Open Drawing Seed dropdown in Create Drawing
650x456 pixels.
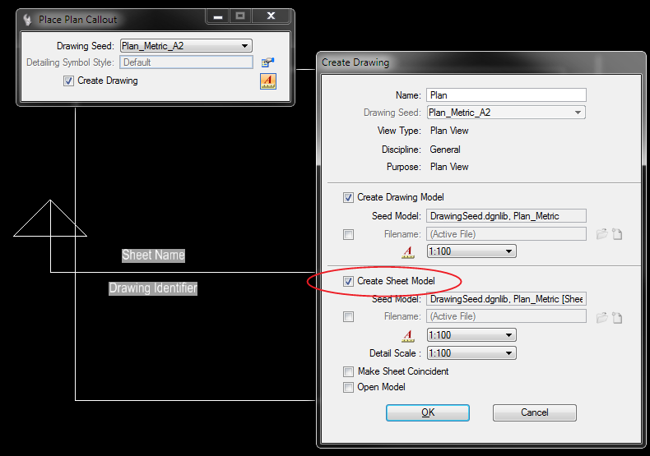click(x=506, y=113)
